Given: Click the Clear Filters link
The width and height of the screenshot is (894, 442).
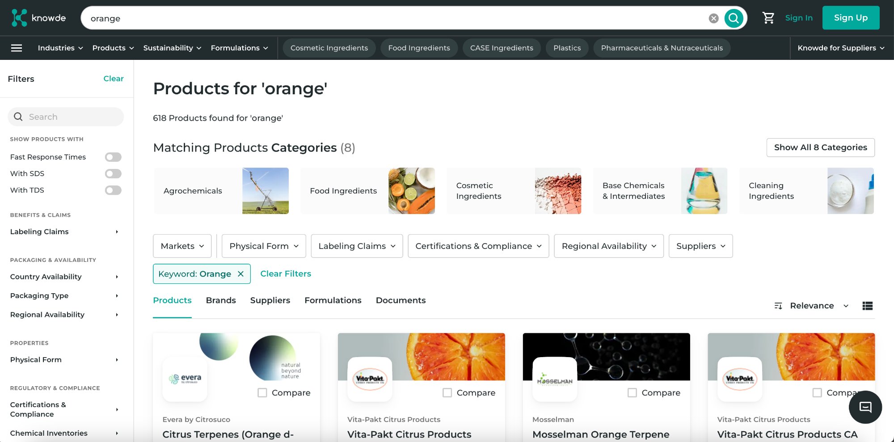Looking at the screenshot, I should point(286,274).
